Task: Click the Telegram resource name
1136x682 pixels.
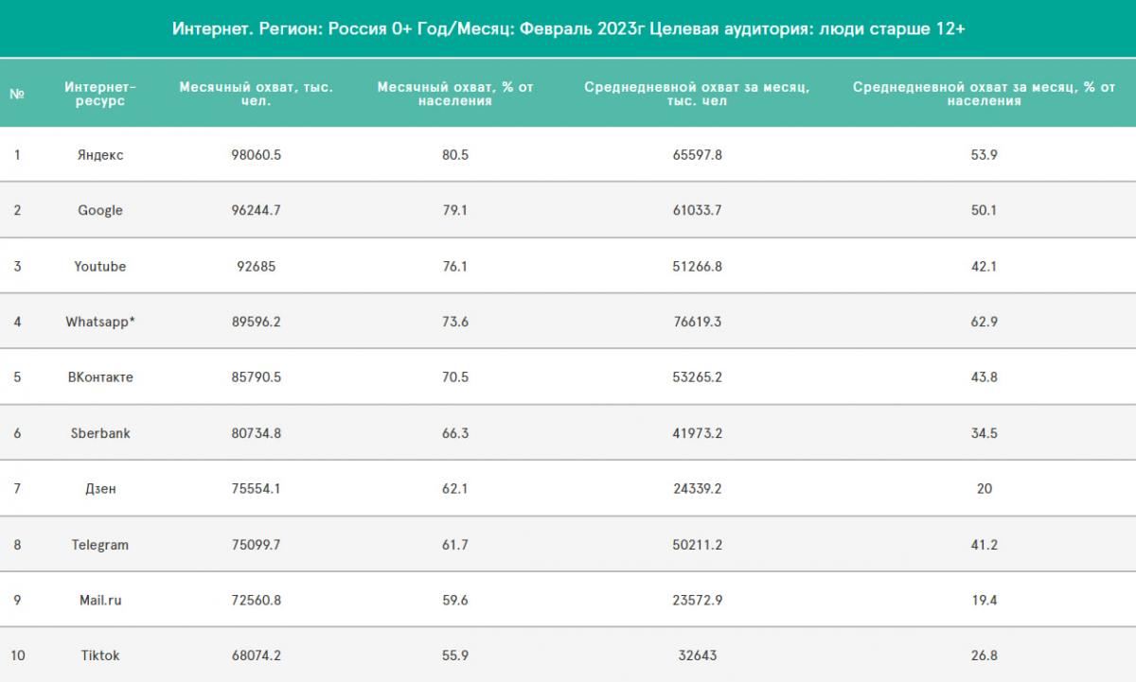Action: tap(100, 545)
